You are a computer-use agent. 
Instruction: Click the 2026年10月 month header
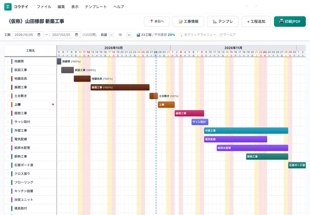click(x=113, y=48)
